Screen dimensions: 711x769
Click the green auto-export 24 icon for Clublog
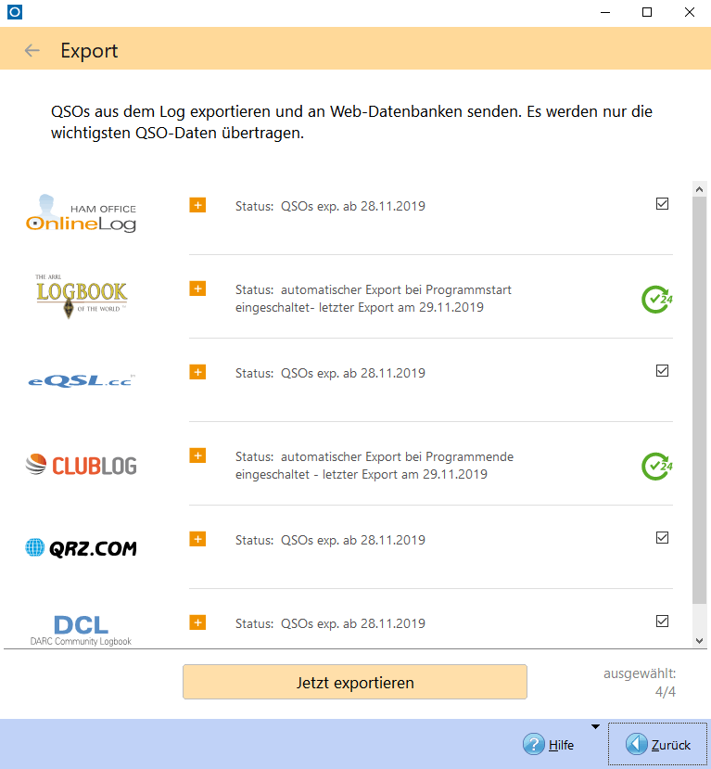pyautogui.click(x=656, y=466)
